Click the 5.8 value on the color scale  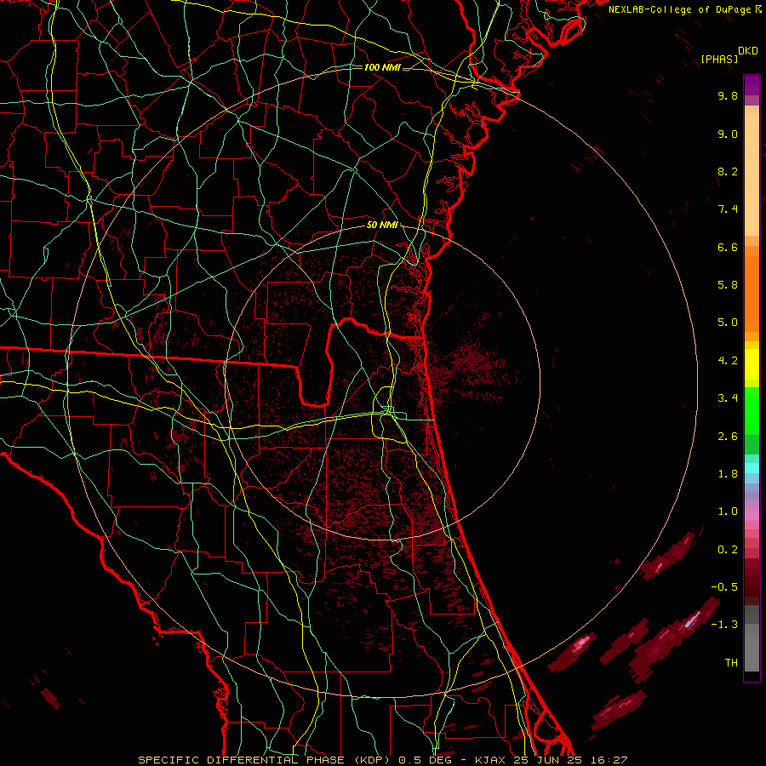point(728,285)
